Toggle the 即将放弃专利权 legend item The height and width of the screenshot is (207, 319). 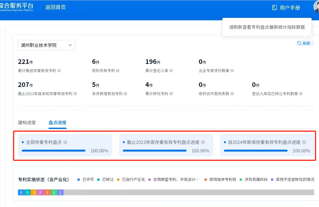pyautogui.click(x=220, y=180)
